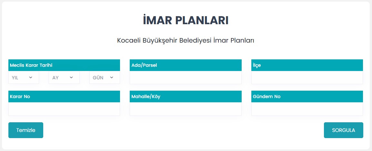Open the GÜN day dropdown
This screenshot has width=372, height=151.
pos(104,78)
